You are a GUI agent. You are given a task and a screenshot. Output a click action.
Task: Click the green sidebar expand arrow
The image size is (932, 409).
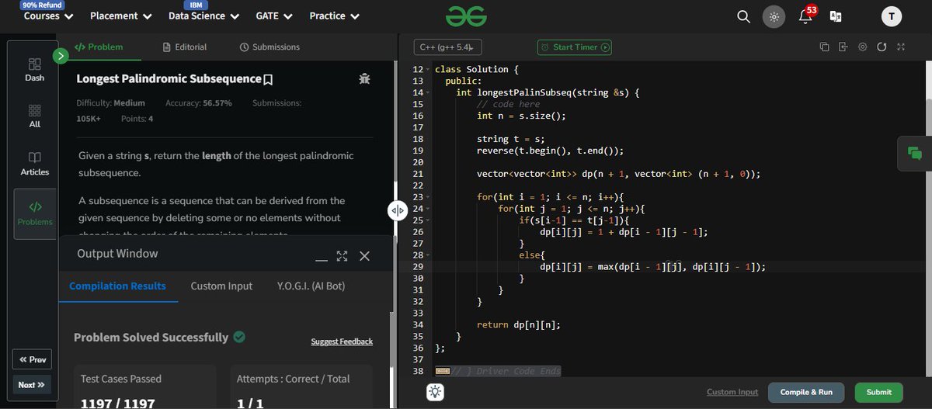click(x=61, y=56)
